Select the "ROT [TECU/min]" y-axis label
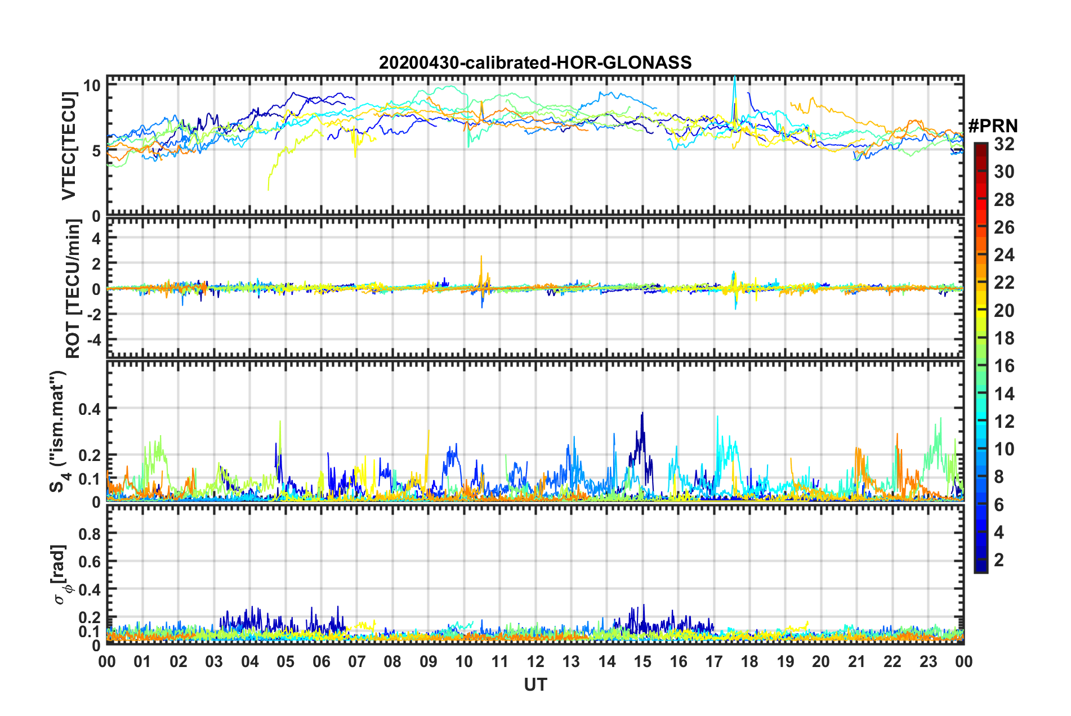Screen dimensions: 1071x716 point(73,289)
